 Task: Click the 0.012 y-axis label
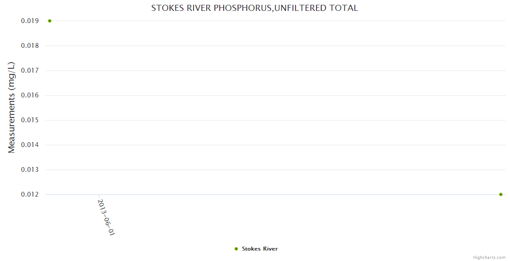tap(30, 194)
